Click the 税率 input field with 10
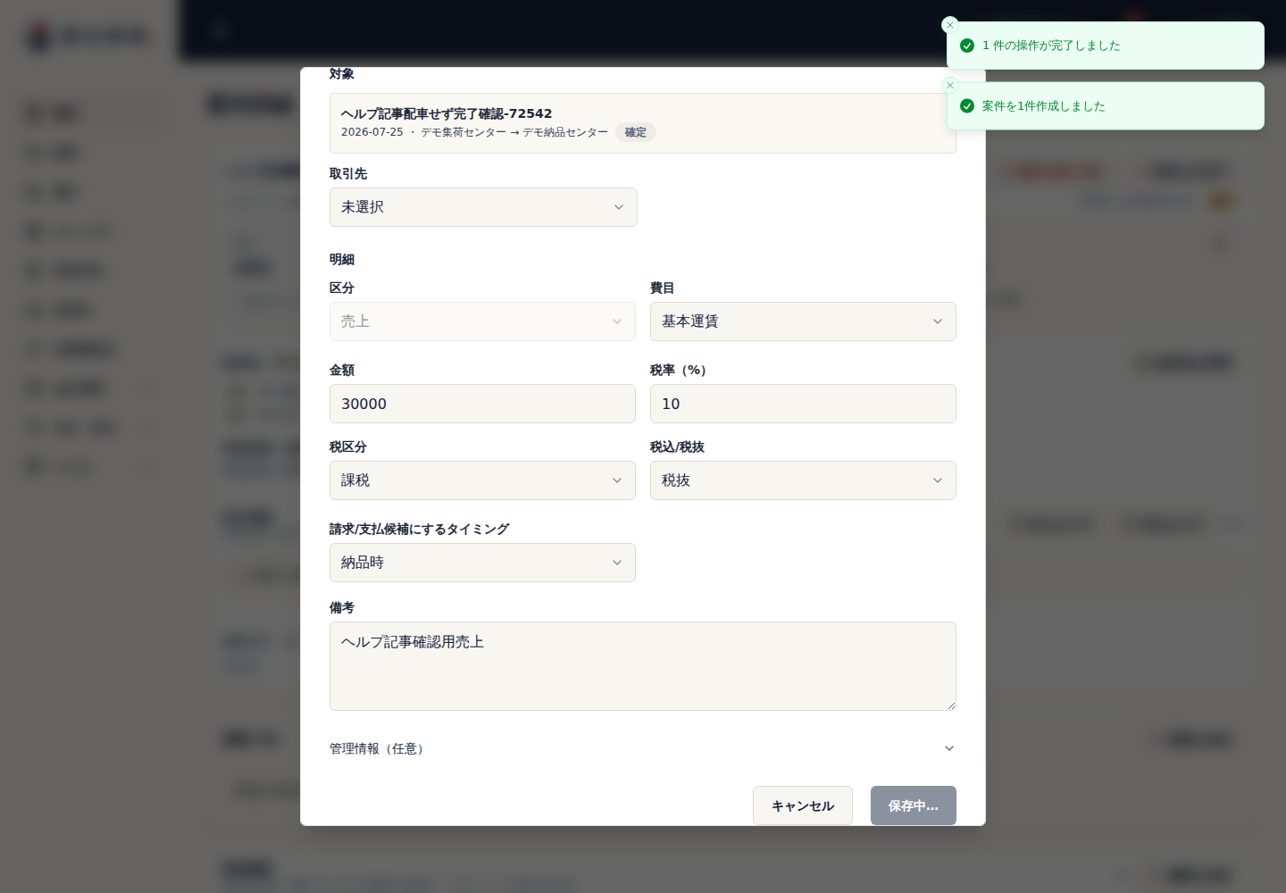Viewport: 1286px width, 893px height. pos(803,404)
